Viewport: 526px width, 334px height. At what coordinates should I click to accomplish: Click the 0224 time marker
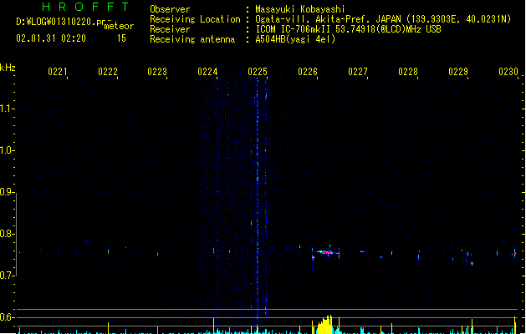[x=207, y=72]
